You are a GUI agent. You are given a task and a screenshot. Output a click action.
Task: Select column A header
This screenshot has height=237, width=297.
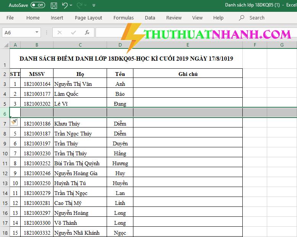click(x=15, y=45)
